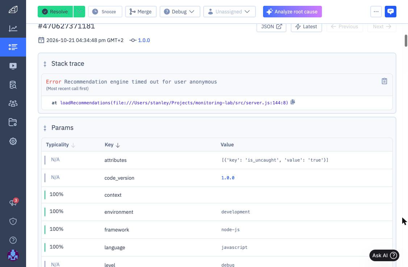Open settings gear icon in sidebar
The width and height of the screenshot is (408, 267).
13,141
